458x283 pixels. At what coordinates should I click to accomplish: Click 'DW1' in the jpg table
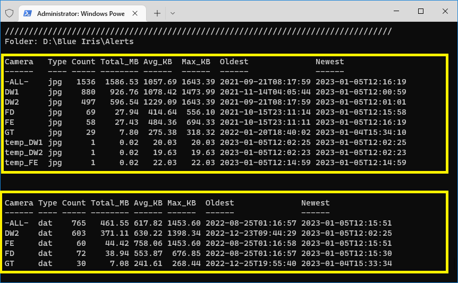(x=12, y=92)
